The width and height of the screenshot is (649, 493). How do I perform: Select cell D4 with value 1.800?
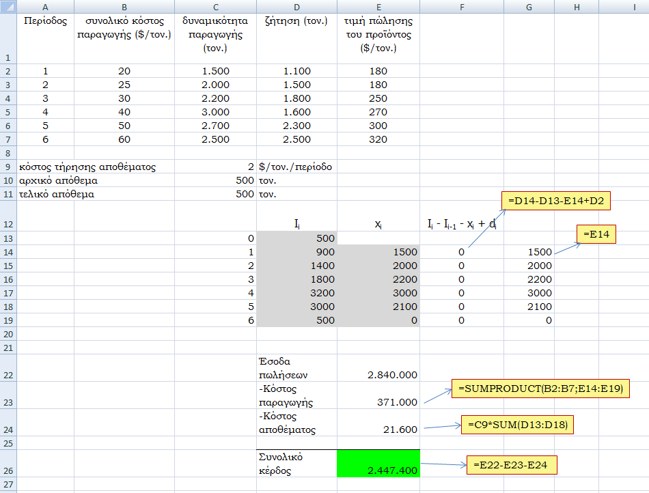pyautogui.click(x=296, y=98)
